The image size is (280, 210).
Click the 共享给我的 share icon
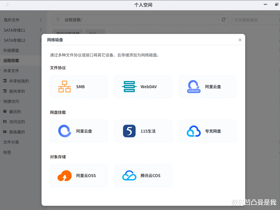(x=5, y=81)
